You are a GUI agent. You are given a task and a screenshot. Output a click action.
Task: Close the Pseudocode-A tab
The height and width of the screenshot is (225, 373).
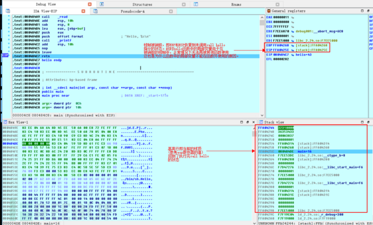171,11
